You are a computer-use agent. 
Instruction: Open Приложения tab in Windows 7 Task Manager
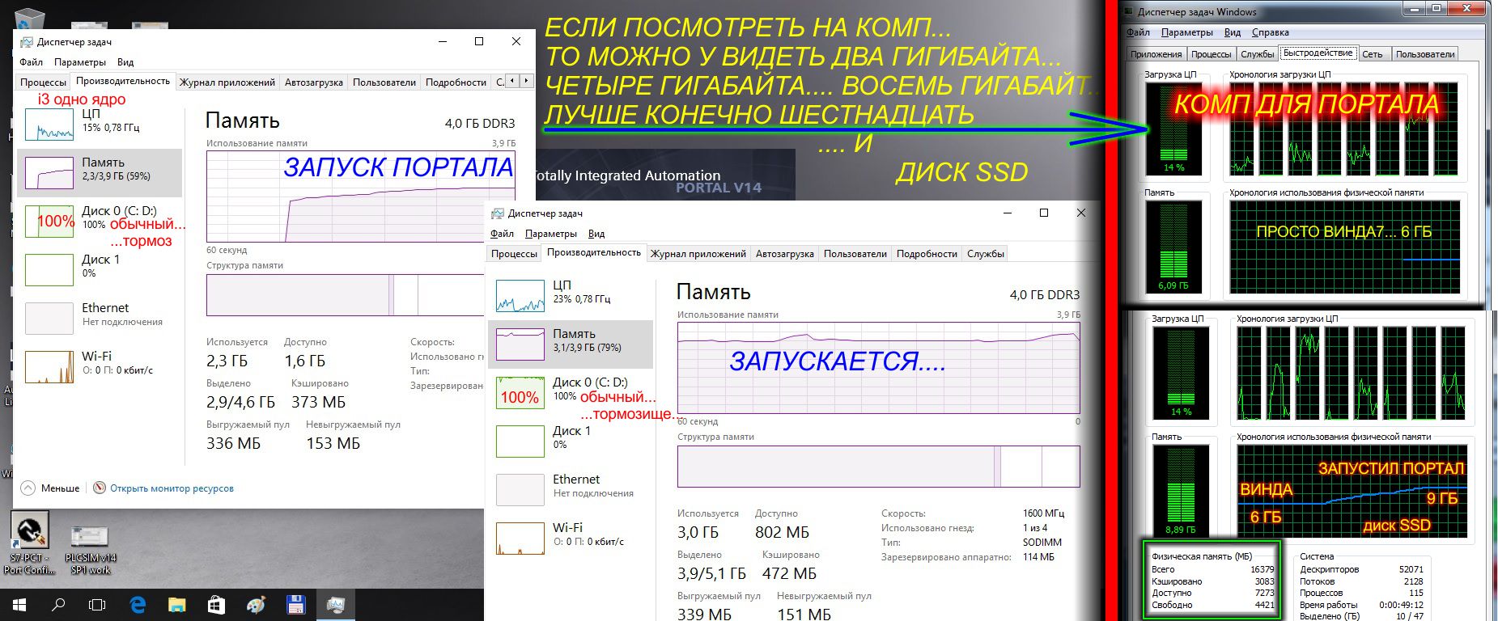point(1156,54)
